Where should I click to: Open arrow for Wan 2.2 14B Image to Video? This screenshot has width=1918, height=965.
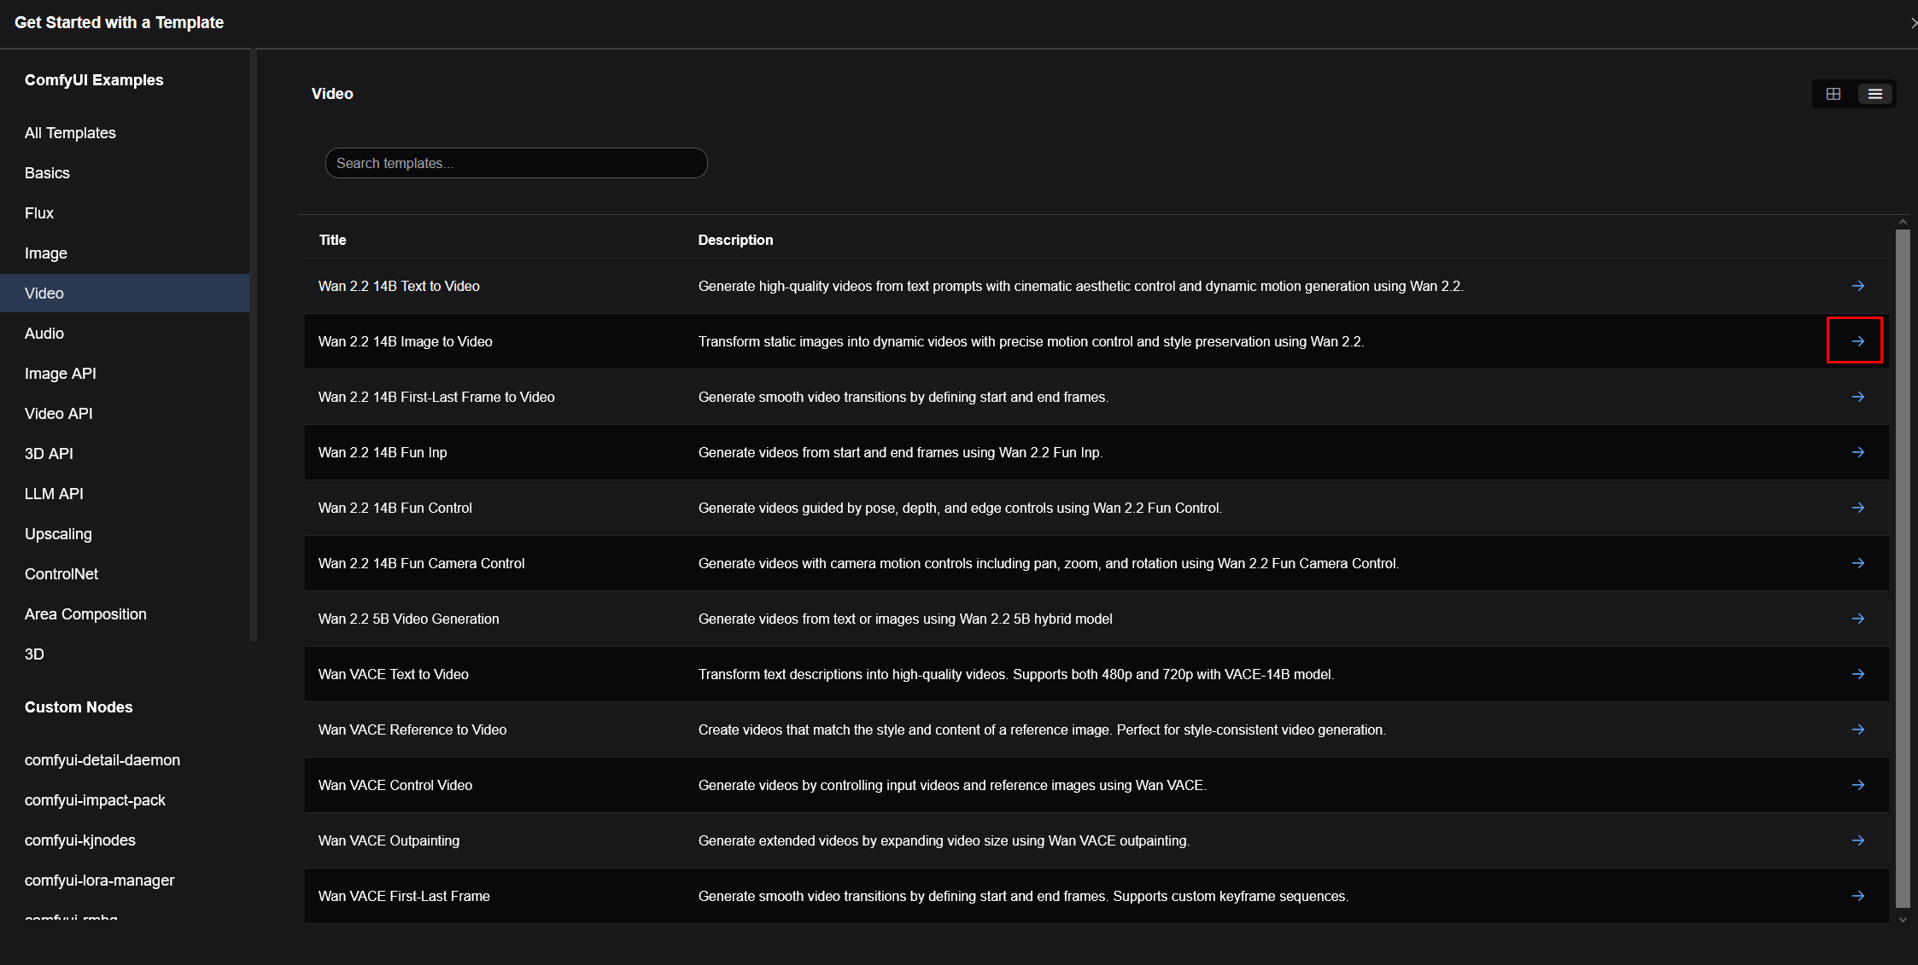1858,341
